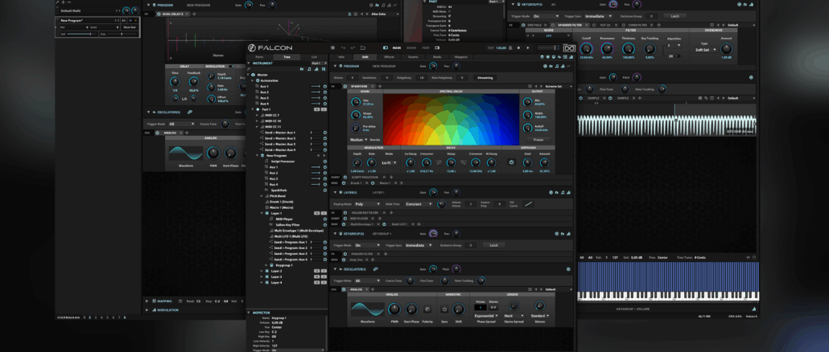Click the Latch button in front Keygroup section

[494, 245]
